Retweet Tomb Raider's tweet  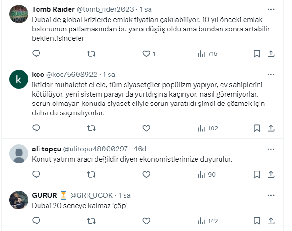91,54
